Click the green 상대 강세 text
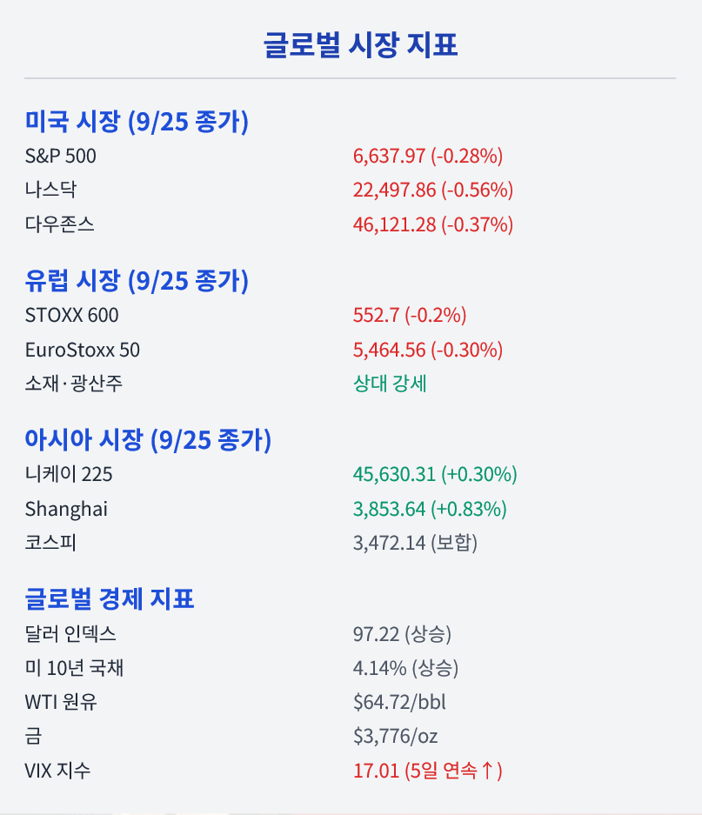The height and width of the screenshot is (815, 702). (x=390, y=384)
